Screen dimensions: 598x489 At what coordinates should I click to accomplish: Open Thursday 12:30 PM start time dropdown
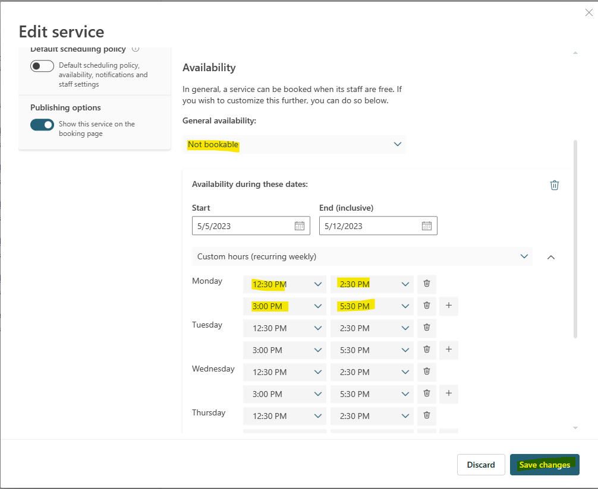[x=285, y=416]
